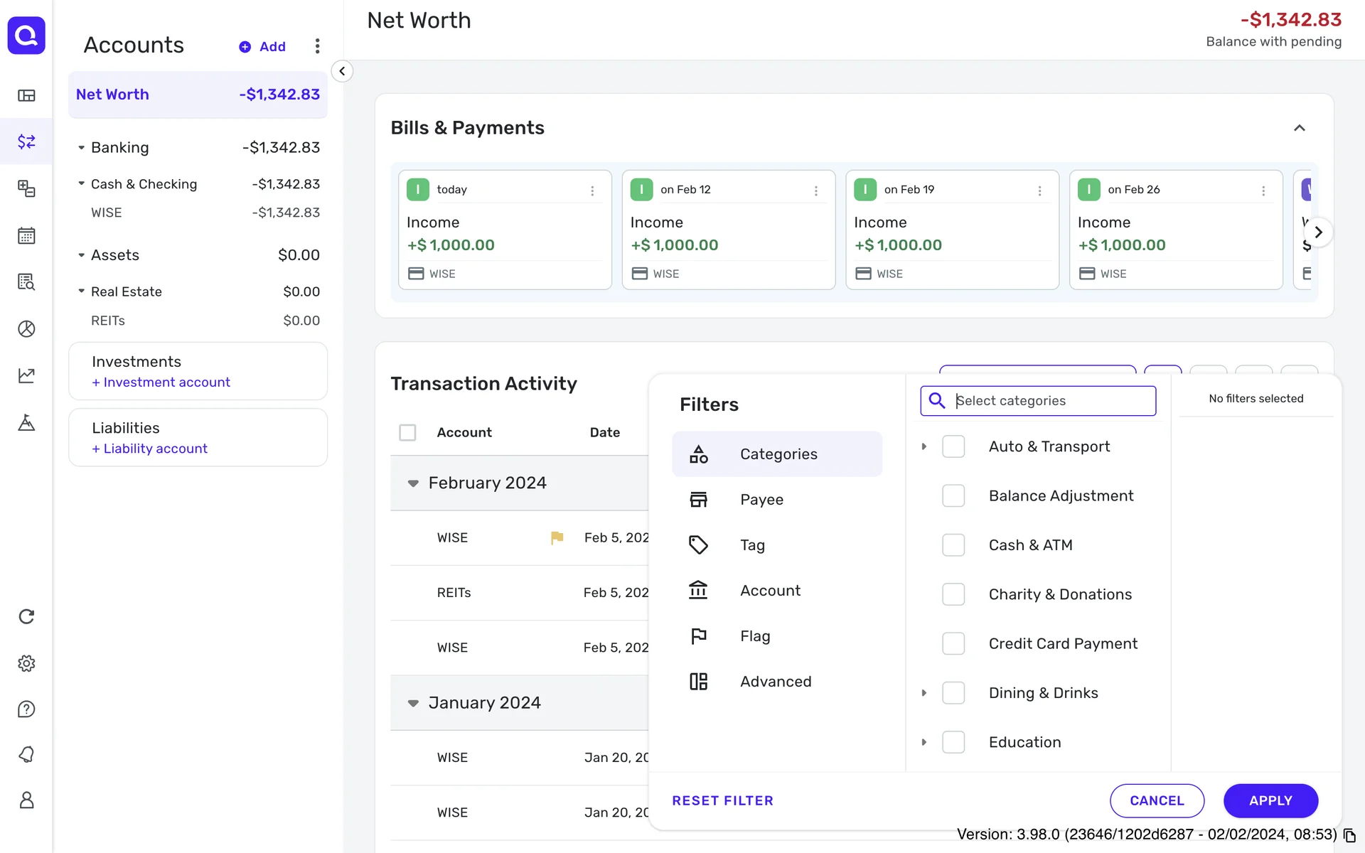Collapse Bills & Payments section

(1299, 129)
